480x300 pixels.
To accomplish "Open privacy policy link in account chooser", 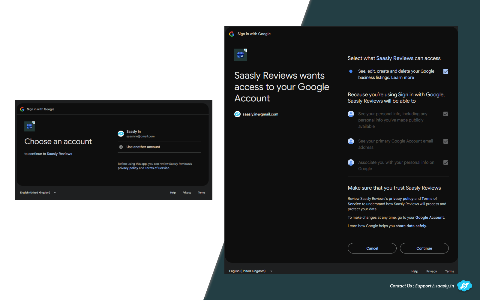I will [128, 168].
